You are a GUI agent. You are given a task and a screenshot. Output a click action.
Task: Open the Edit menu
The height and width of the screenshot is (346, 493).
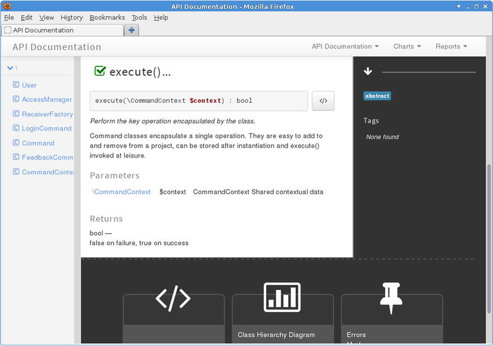[x=26, y=18]
